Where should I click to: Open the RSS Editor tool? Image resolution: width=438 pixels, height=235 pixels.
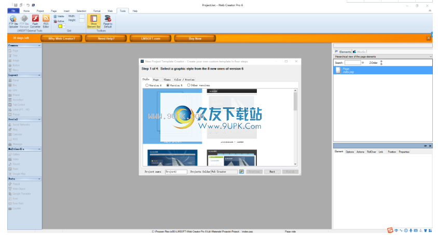pyautogui.click(x=46, y=21)
